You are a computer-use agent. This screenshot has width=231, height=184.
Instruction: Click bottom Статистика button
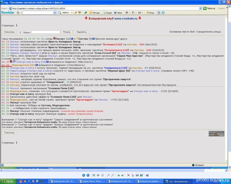tap(9, 133)
